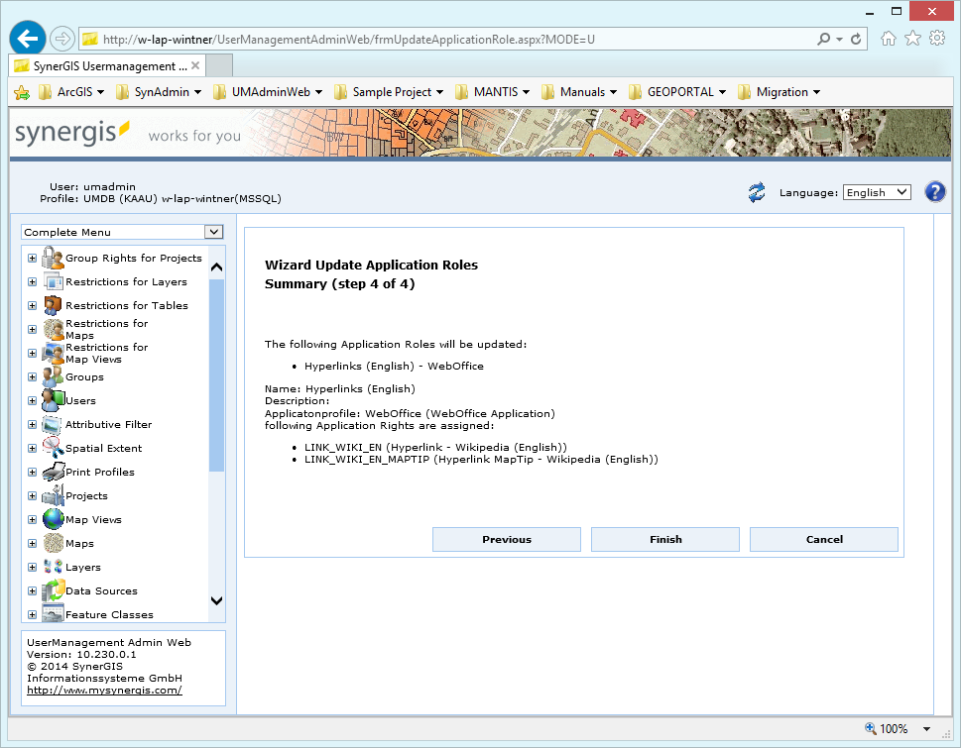Image resolution: width=961 pixels, height=748 pixels.
Task: Select the Print Profiles printer icon
Action: (53, 472)
